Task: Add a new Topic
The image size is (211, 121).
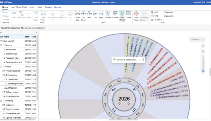Action: coord(14,15)
